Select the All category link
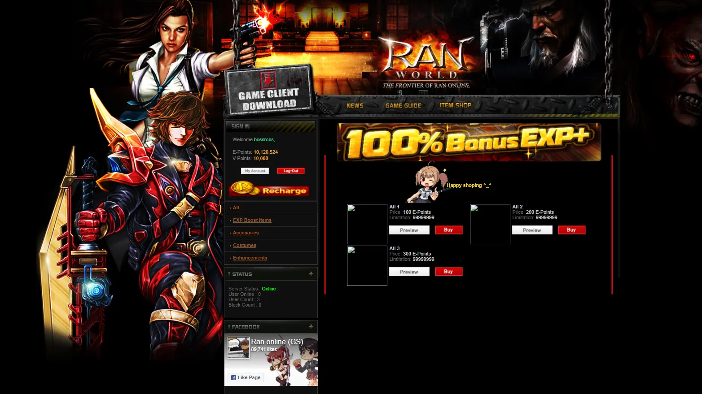The width and height of the screenshot is (702, 394). click(x=236, y=208)
